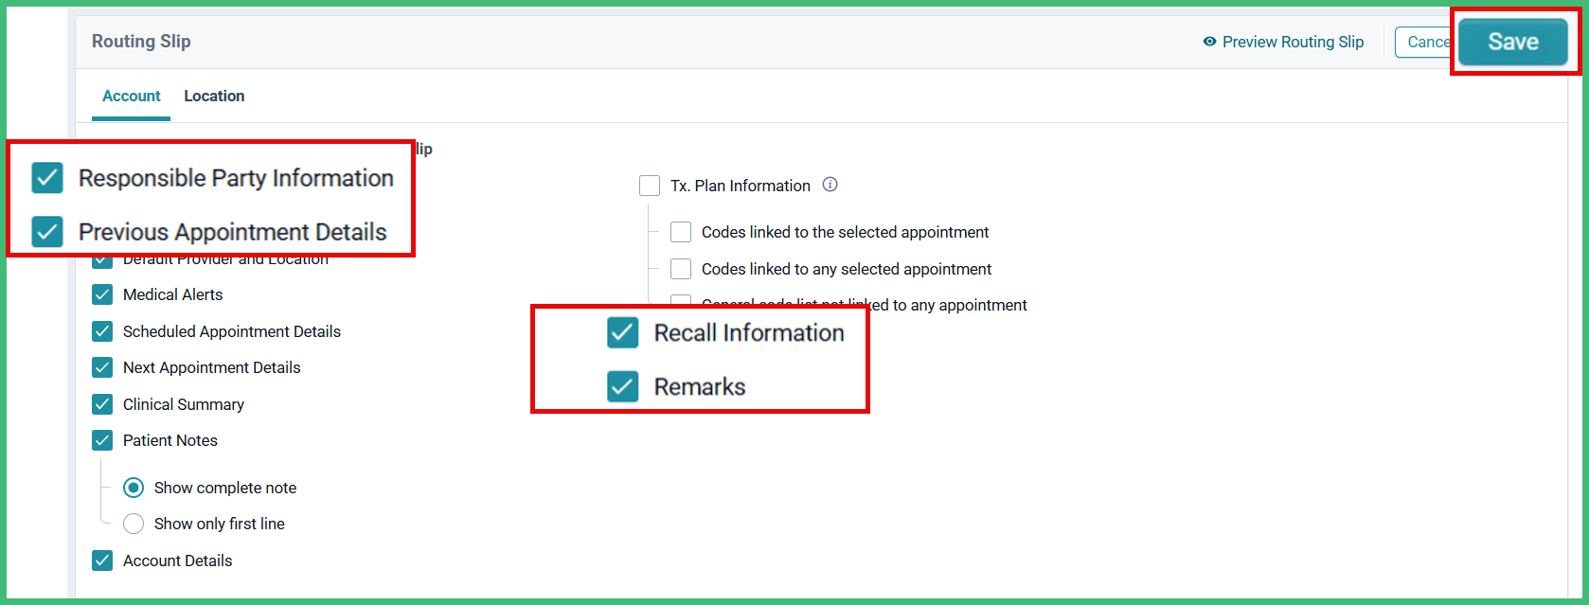Uncheck Next Appointment Details
The image size is (1589, 605).
point(102,367)
